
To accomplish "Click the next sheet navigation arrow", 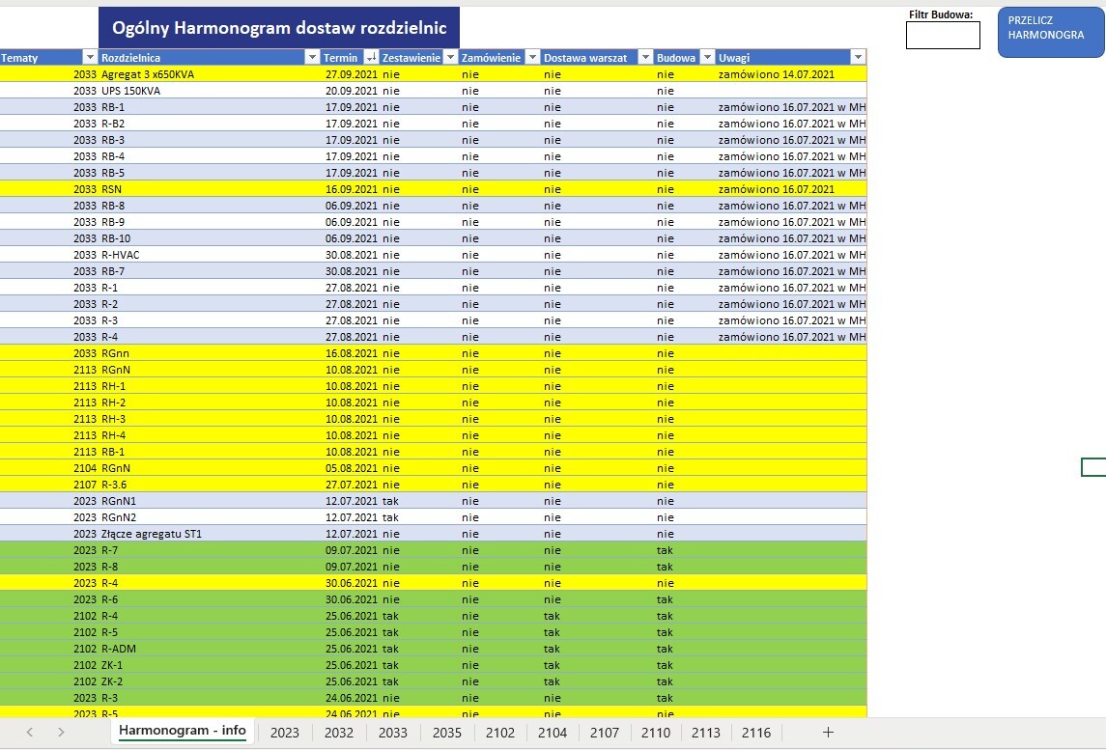I will pyautogui.click(x=62, y=733).
